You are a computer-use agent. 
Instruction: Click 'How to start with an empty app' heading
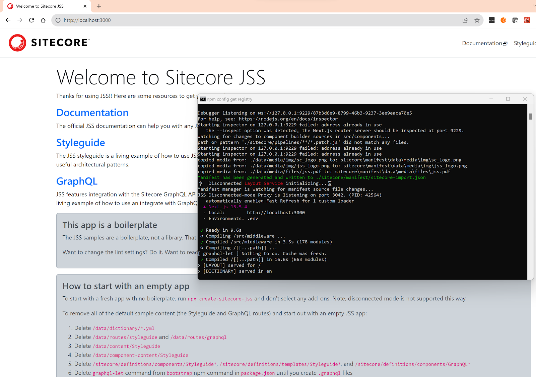126,286
